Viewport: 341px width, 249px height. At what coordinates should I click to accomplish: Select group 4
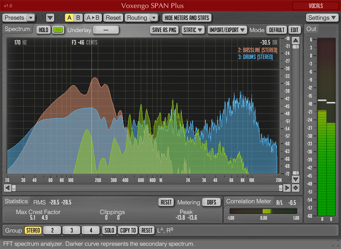coord(91,230)
